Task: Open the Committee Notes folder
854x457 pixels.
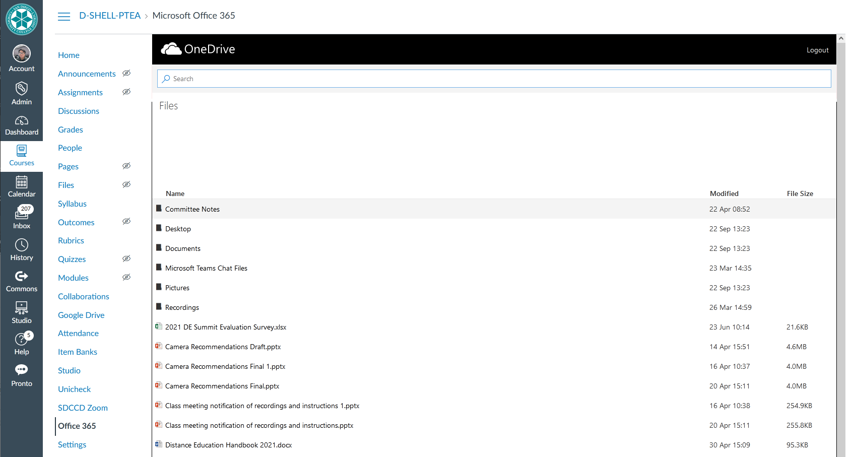Action: [x=192, y=209]
